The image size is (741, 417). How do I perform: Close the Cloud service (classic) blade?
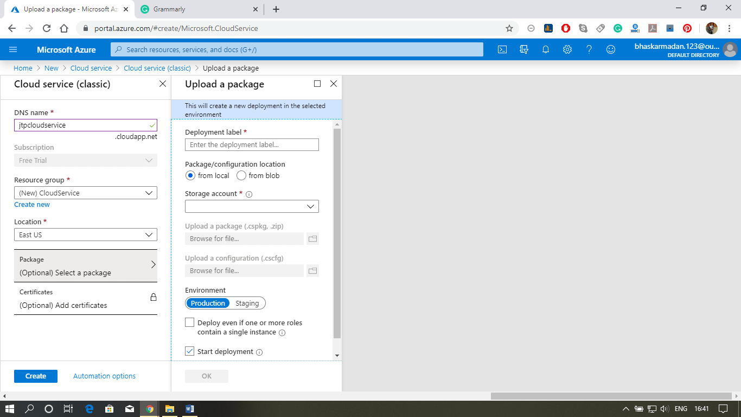[162, 84]
